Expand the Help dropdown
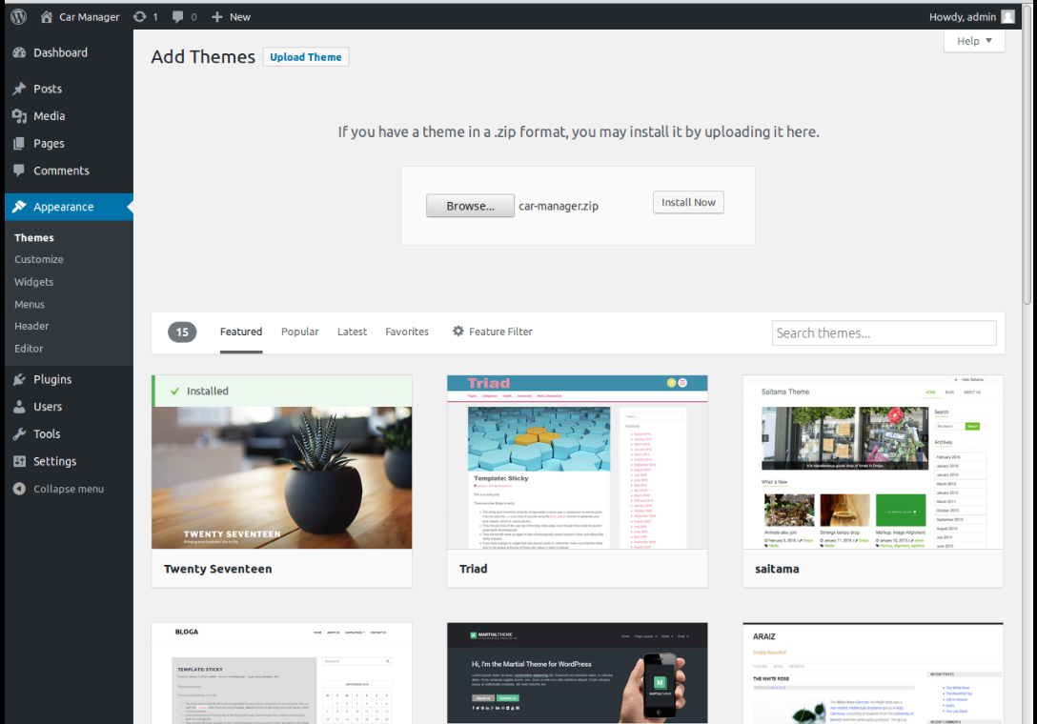The width and height of the screenshot is (1037, 724). pyautogui.click(x=974, y=41)
